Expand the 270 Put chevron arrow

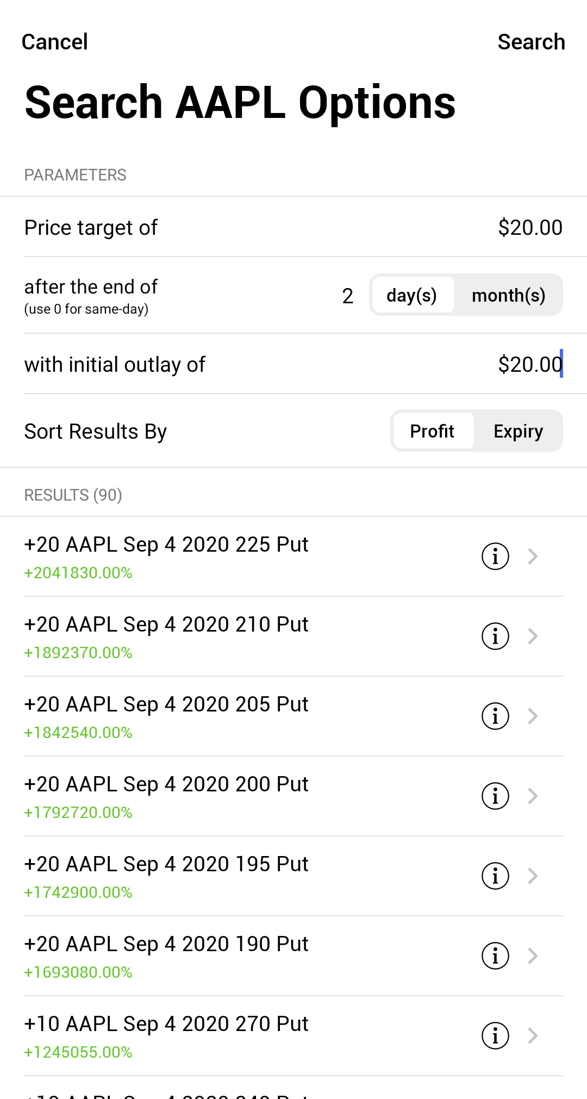533,1035
